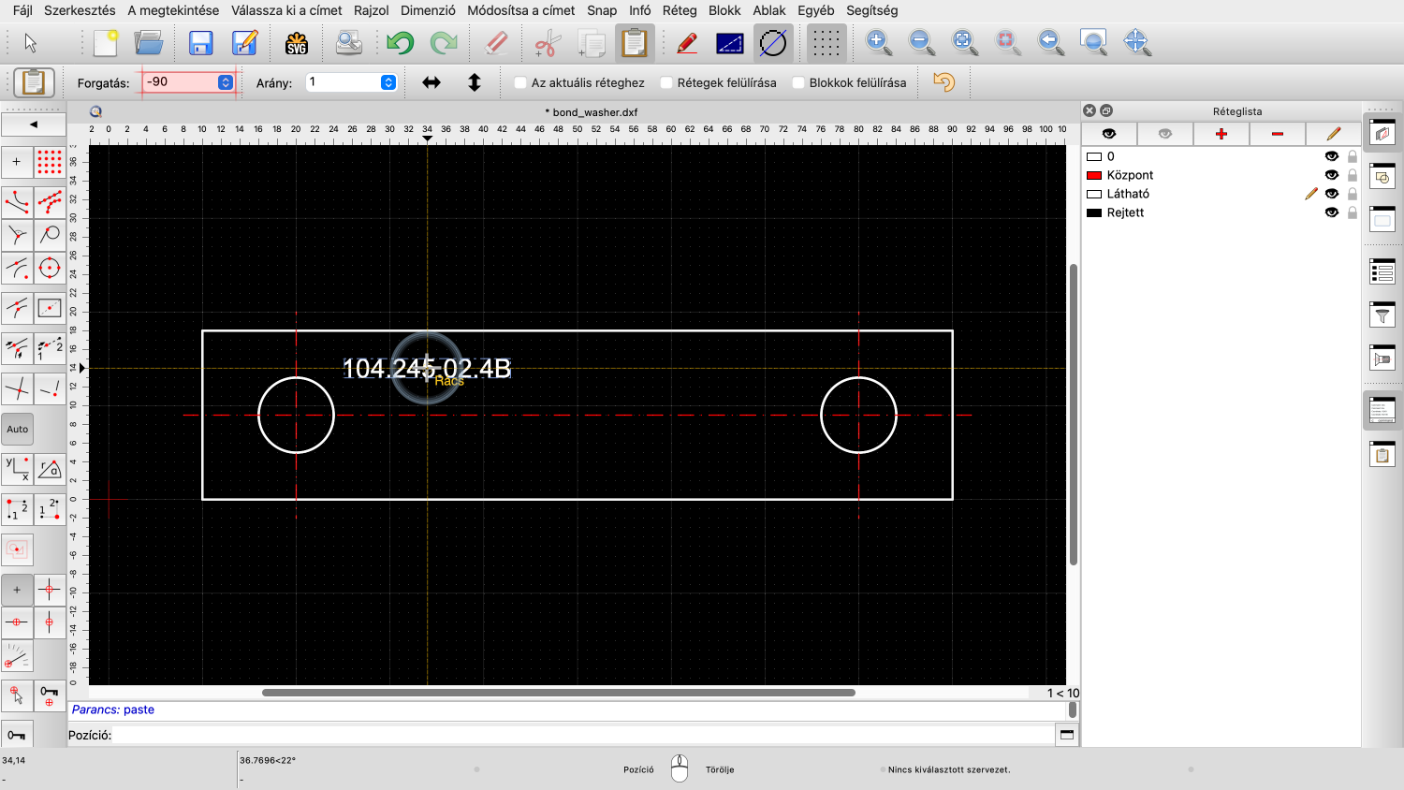Click the undo green arrow

(x=400, y=43)
